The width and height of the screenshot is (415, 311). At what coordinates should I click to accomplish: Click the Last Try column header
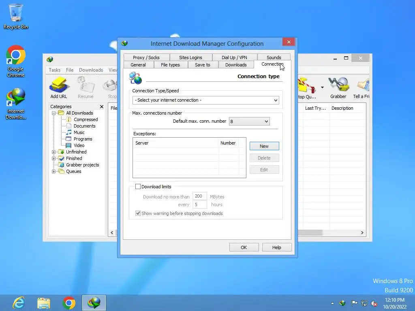tap(315, 108)
